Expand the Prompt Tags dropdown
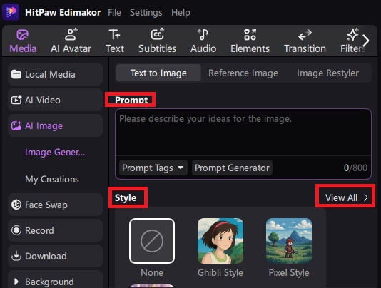 click(x=153, y=168)
